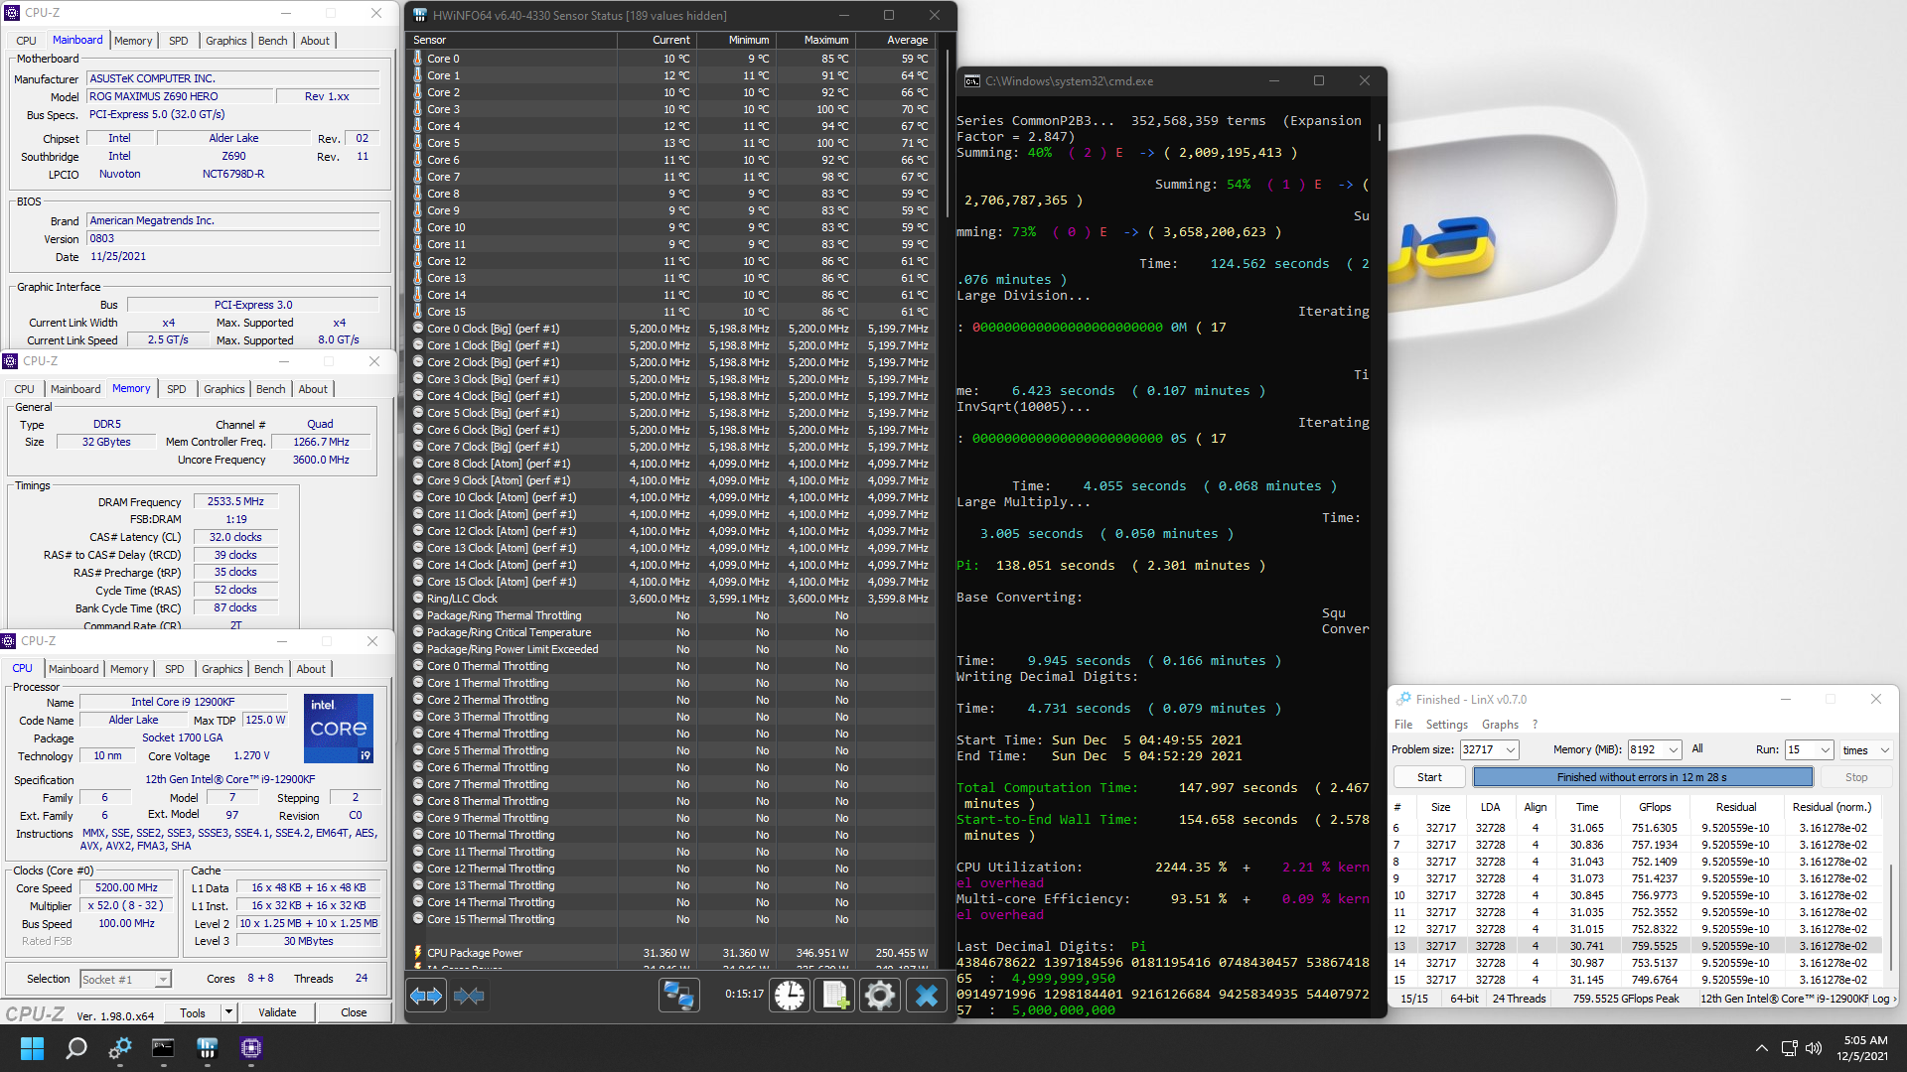
Task: Expand CPU-Z Socket #1 selection dropdown
Action: (x=163, y=980)
